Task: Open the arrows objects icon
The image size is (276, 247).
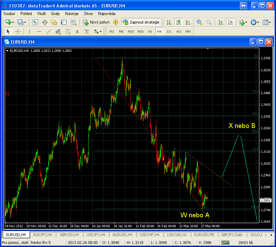Action: [96, 31]
